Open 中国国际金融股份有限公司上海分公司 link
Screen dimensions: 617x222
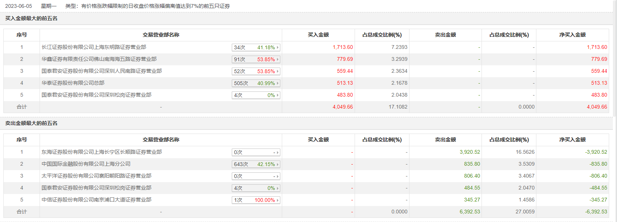point(86,164)
